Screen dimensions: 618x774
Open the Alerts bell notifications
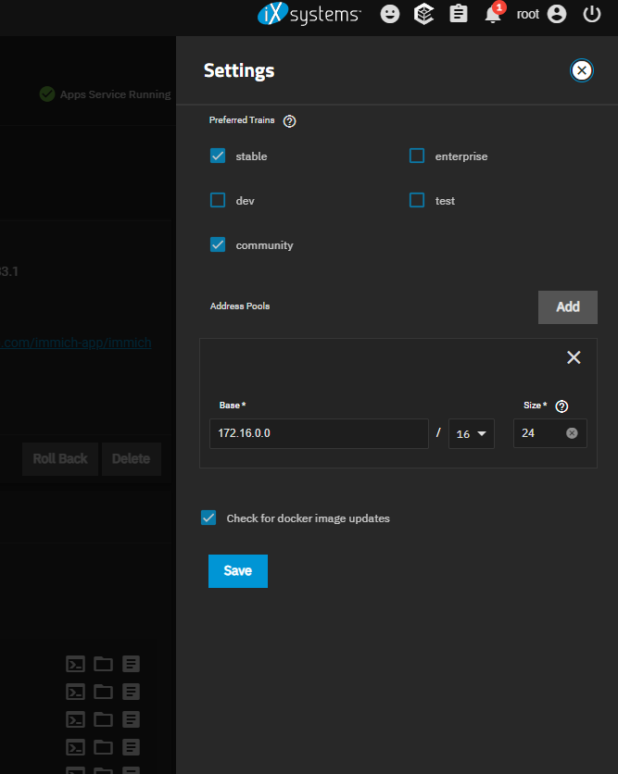point(493,15)
